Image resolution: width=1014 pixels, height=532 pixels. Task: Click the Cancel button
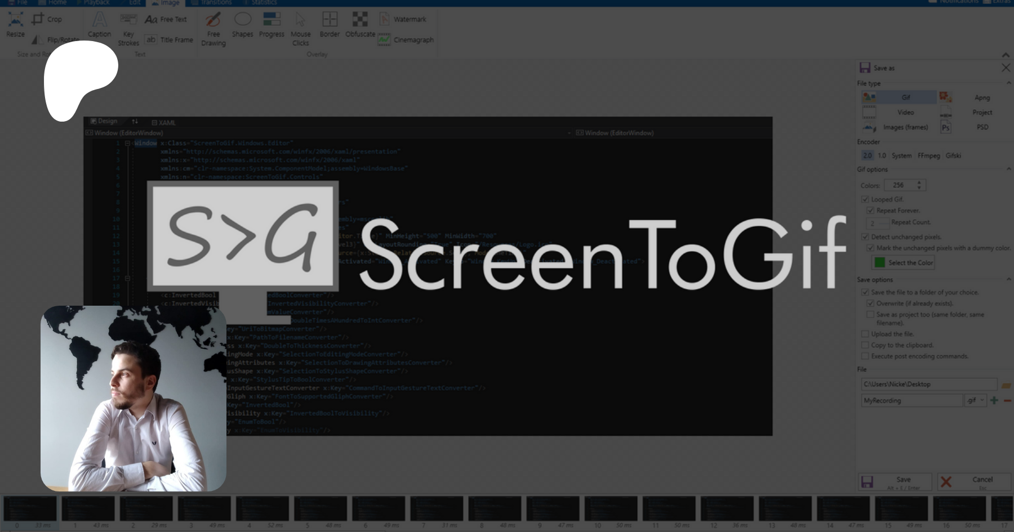[974, 481]
